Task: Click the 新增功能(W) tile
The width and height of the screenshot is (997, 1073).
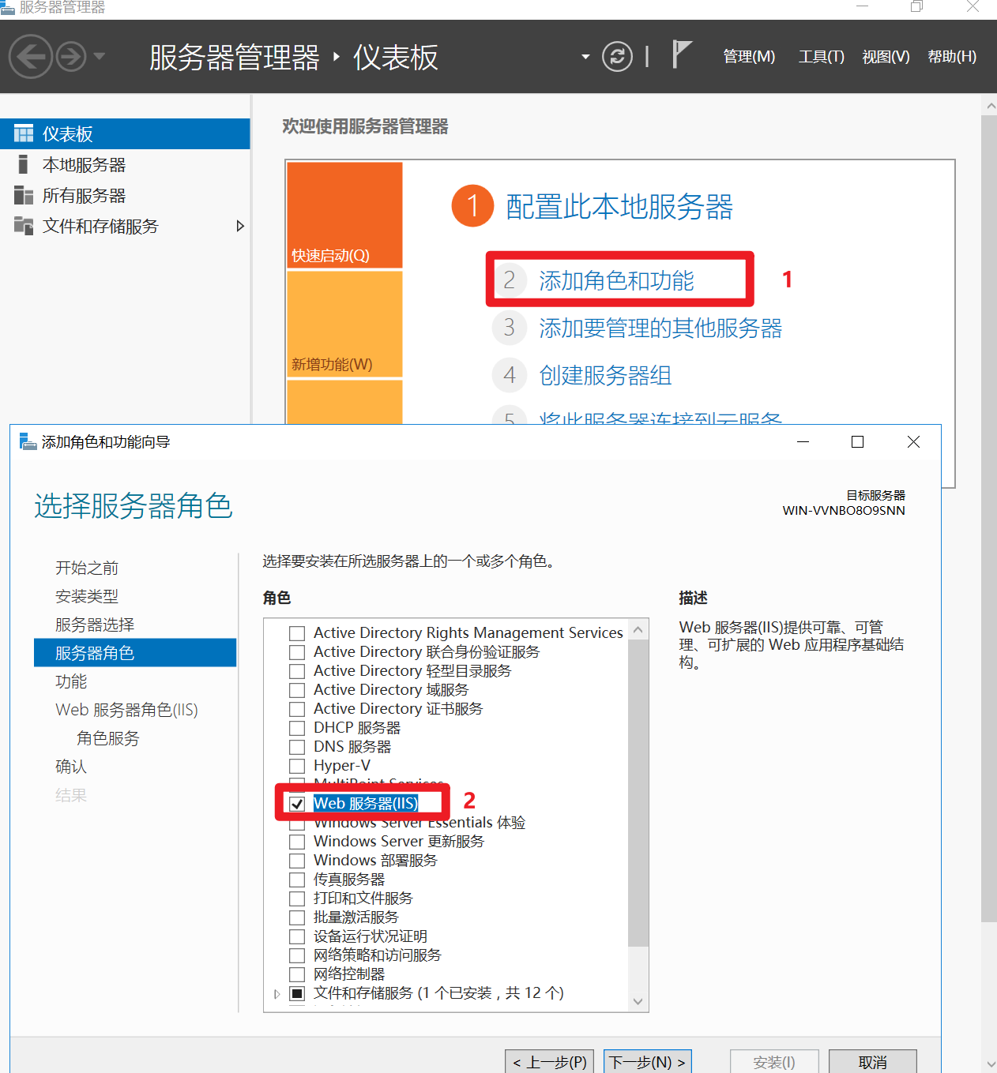Action: (x=344, y=324)
